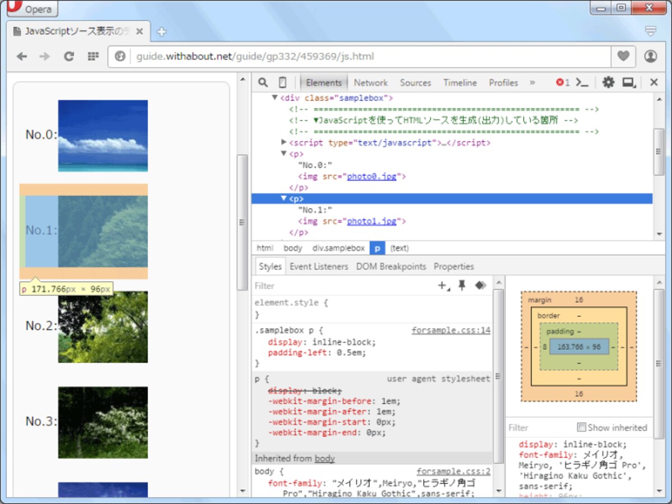The height and width of the screenshot is (504, 672).
Task: Open the Sources panel
Action: (416, 82)
